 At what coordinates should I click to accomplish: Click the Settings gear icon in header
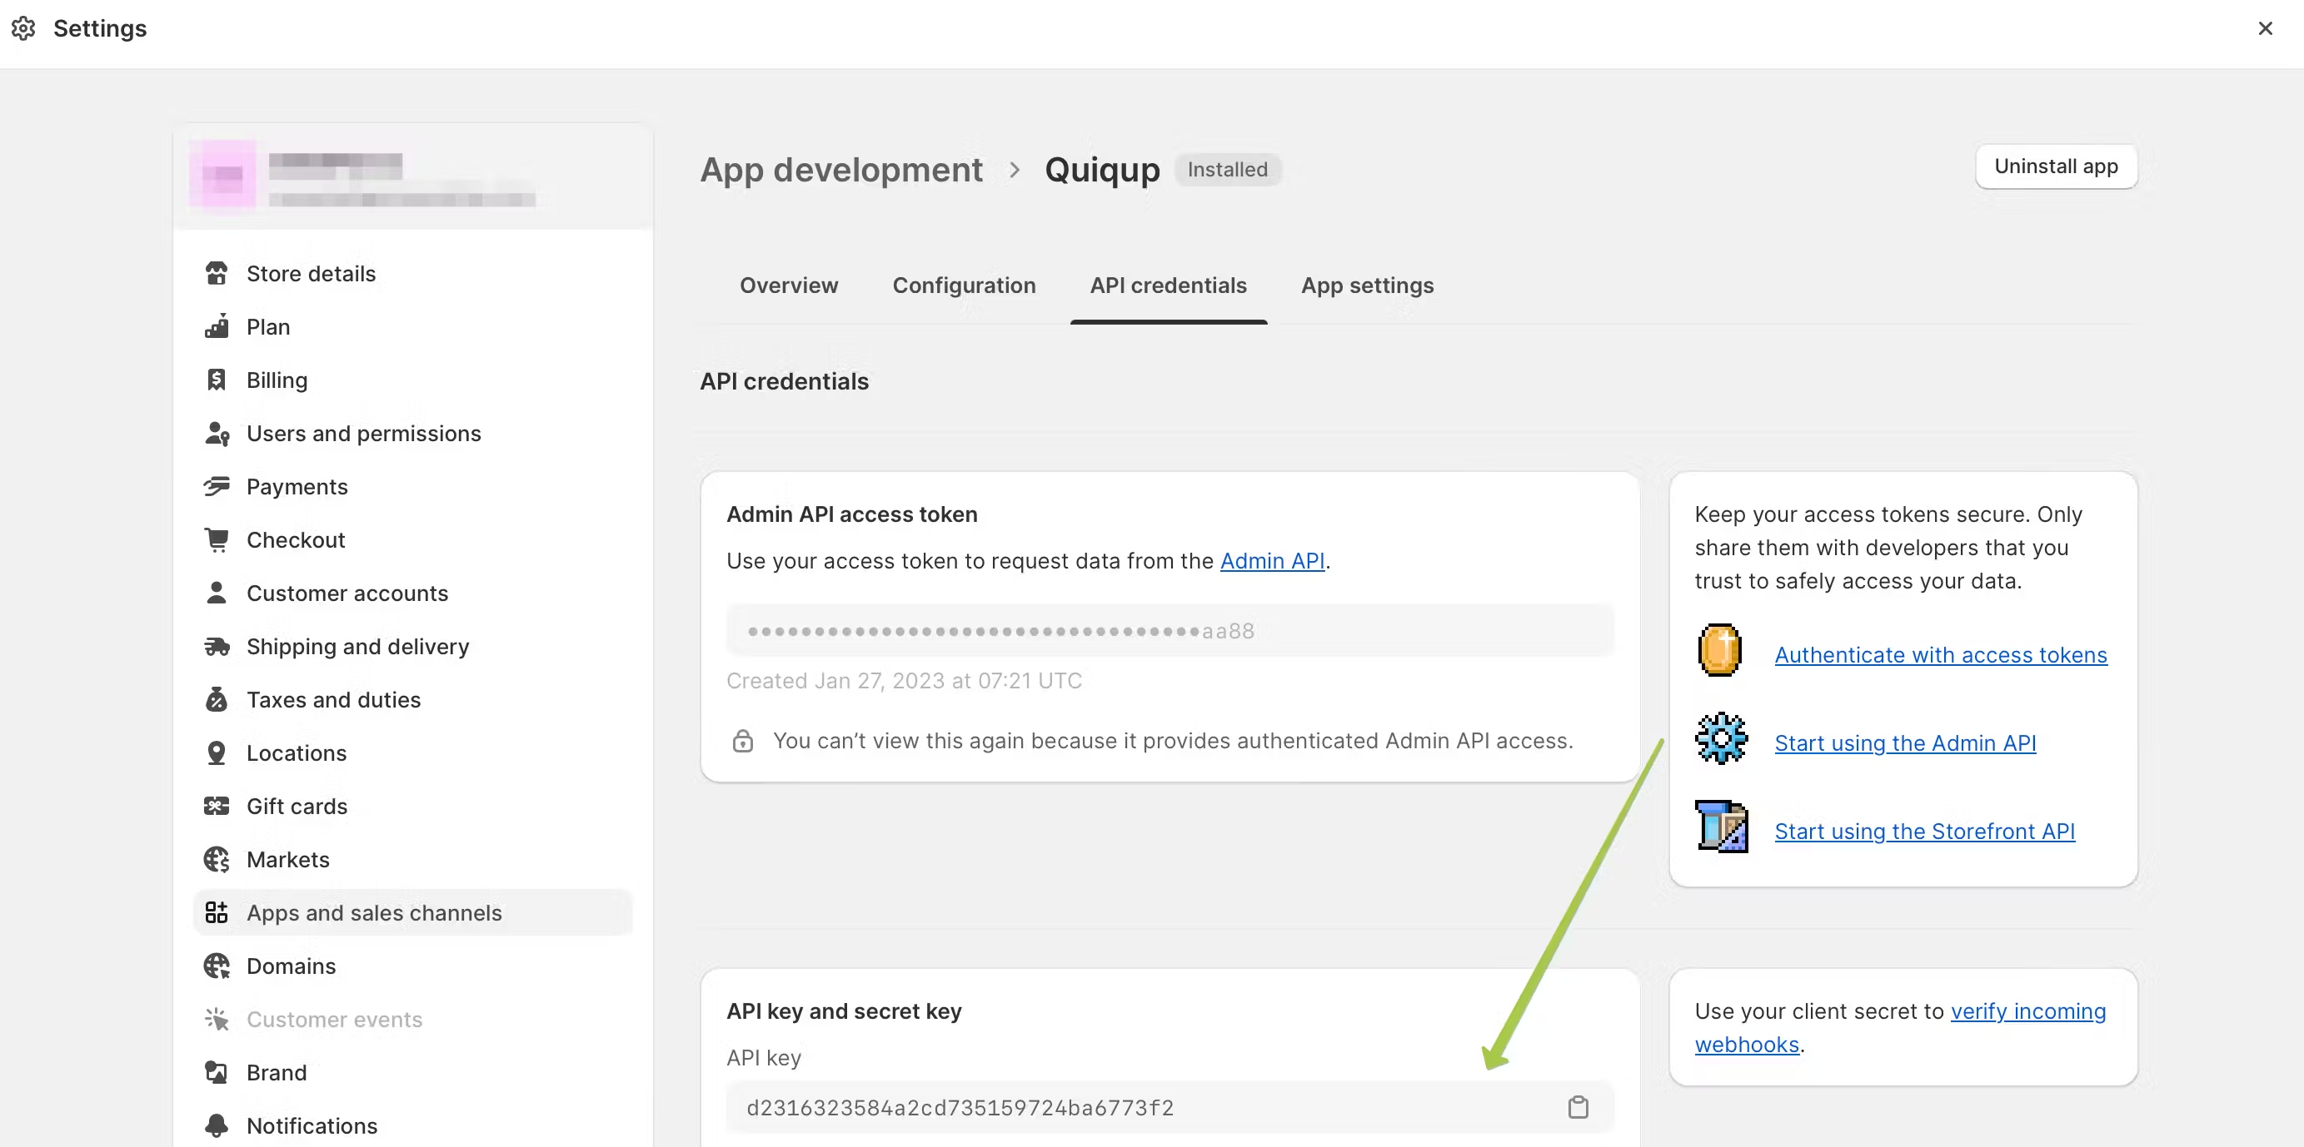coord(23,28)
